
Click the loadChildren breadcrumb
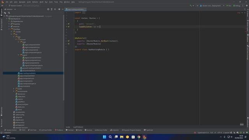pos(78,127)
